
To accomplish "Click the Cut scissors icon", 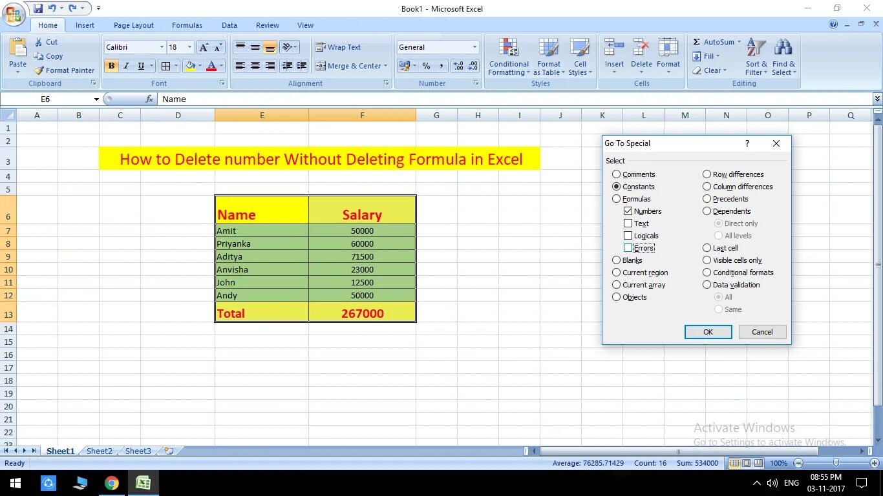I will pos(39,42).
